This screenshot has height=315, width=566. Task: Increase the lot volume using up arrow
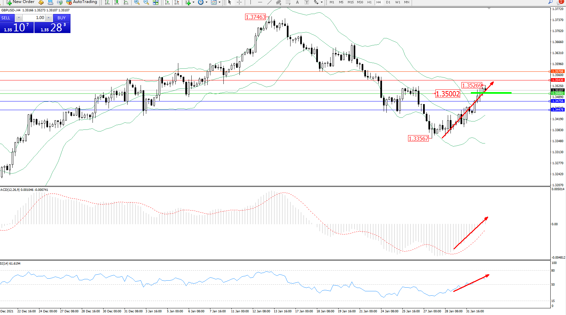click(x=49, y=18)
